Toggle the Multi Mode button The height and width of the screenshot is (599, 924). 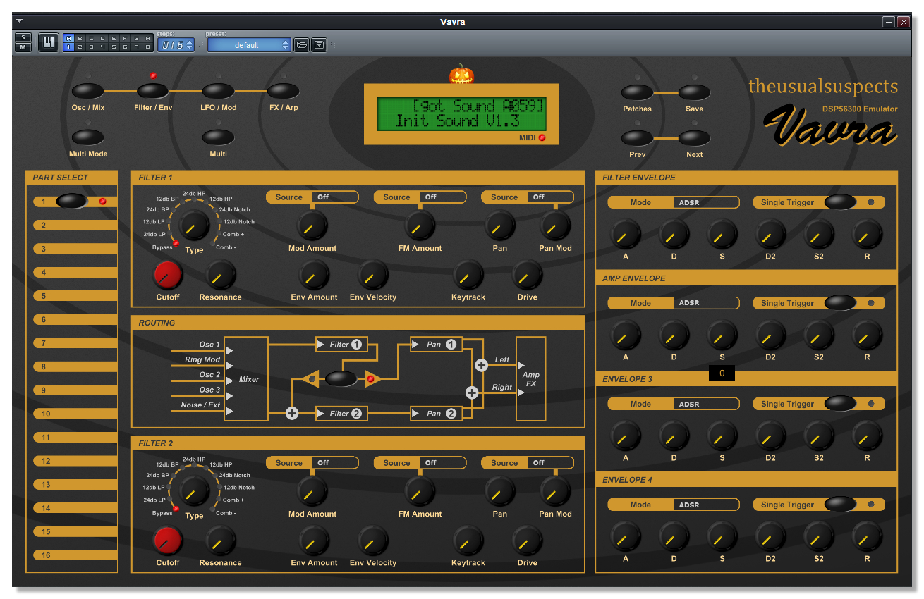(x=88, y=137)
